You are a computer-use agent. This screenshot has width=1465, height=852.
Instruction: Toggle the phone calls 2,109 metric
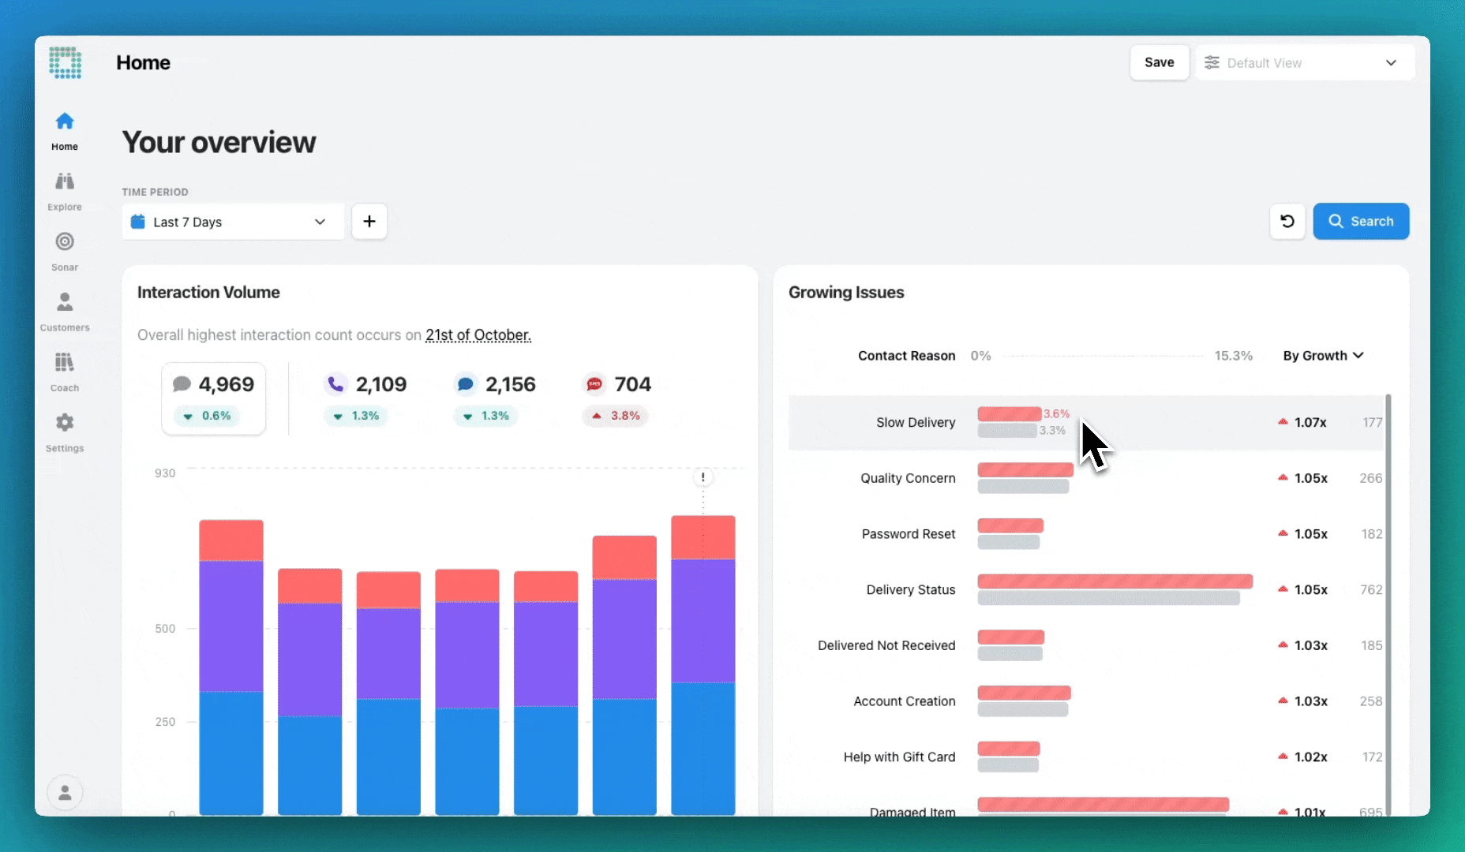pyautogui.click(x=365, y=398)
